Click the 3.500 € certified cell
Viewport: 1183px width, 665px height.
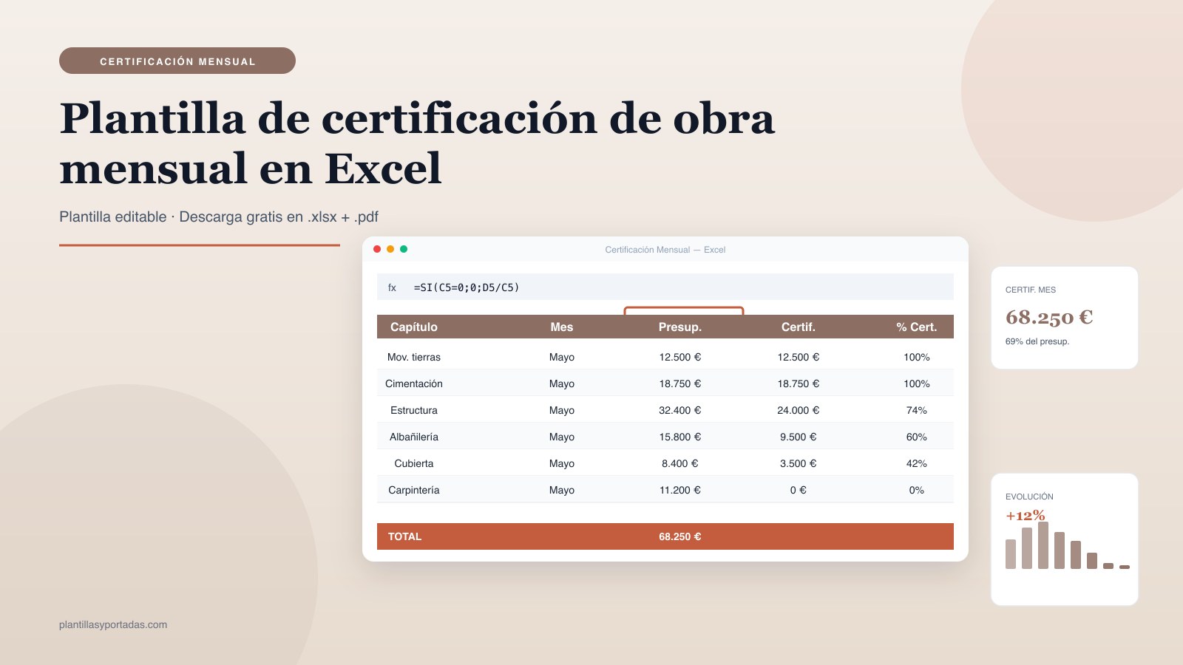tap(799, 463)
